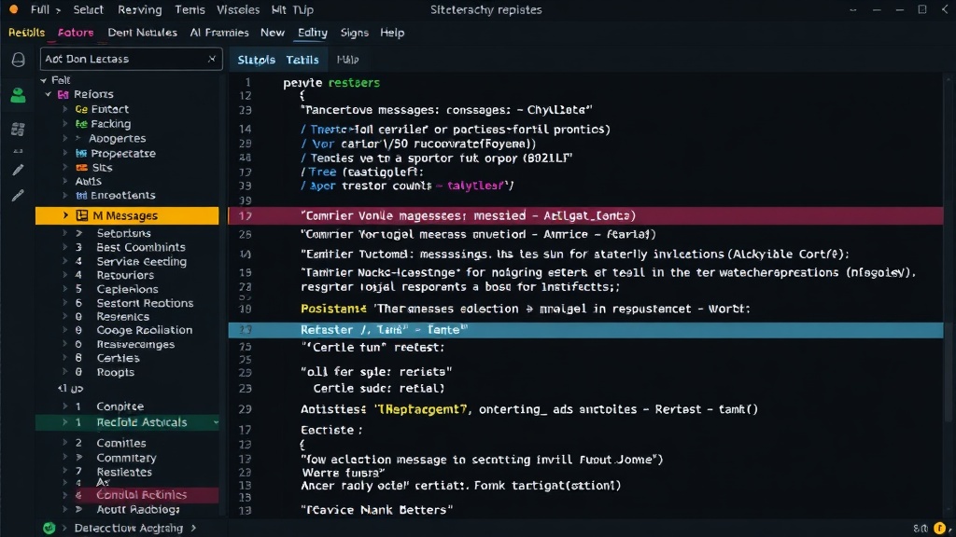Image resolution: width=956 pixels, height=537 pixels.
Task: Open dropdown arrow on Reclold Asticals row
Action: pos(216,422)
